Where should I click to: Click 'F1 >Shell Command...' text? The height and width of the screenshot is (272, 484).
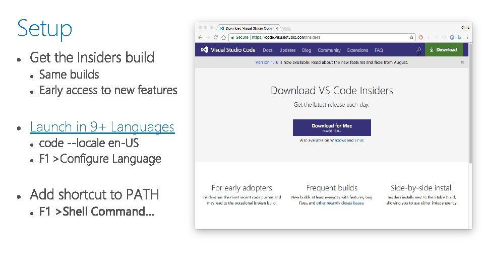coord(97,212)
